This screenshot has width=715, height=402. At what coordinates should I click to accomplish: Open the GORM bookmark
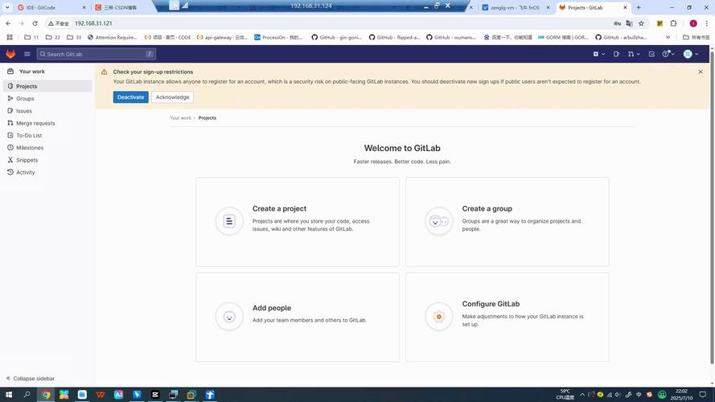point(563,37)
